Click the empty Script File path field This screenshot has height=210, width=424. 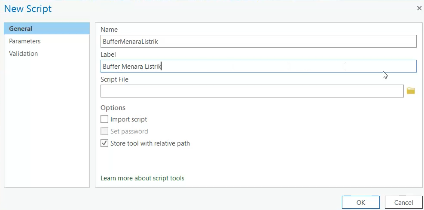(x=252, y=91)
